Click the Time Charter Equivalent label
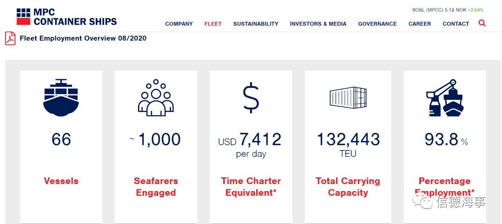The image size is (502, 224). (251, 187)
